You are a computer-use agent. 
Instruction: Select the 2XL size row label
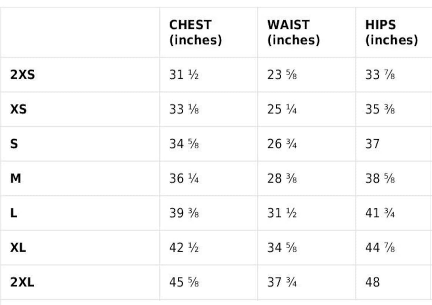click(x=22, y=282)
